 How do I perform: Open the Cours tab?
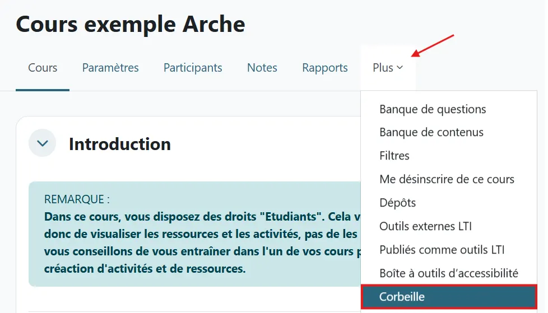[43, 67]
